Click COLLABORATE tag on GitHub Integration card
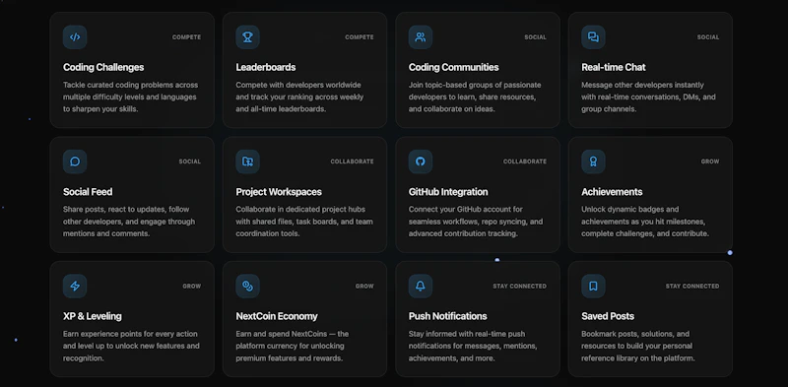Image resolution: width=788 pixels, height=387 pixels. [x=525, y=161]
